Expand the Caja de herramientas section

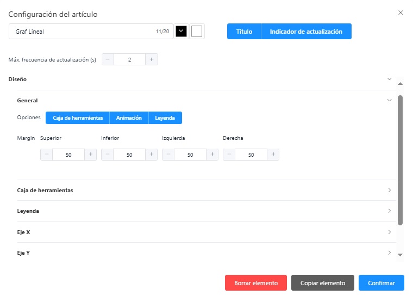click(x=389, y=190)
